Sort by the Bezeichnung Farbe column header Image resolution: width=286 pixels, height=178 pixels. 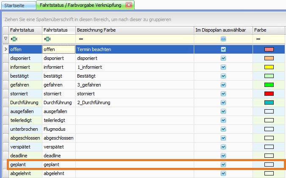[x=134, y=30]
